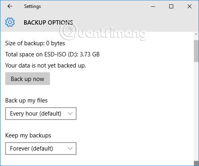This screenshot has width=199, height=166.
Task: Click the scrollbar up arrow
Action: coord(196,34)
